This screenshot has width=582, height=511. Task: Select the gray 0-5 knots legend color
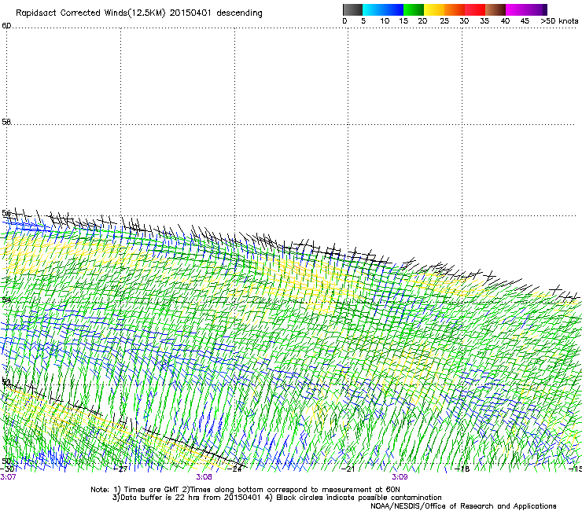[352, 9]
